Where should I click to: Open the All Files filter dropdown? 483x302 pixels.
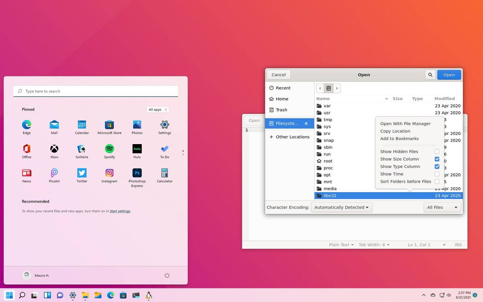442,207
